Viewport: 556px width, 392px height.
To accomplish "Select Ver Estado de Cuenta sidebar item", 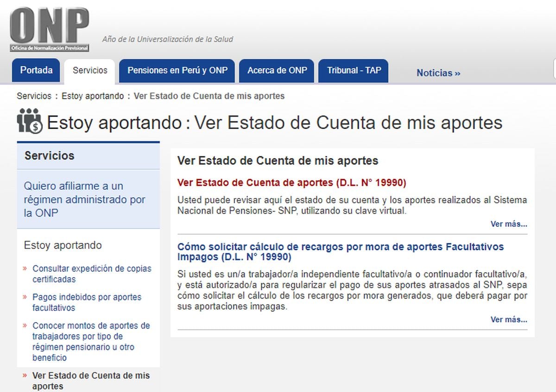I will pyautogui.click(x=91, y=380).
